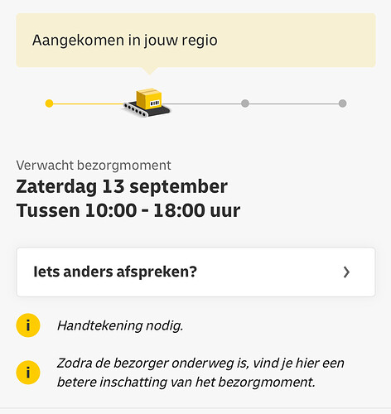Expand the Iets anders afspreken chevron arrow
Screen dimensions: 391x414
pyautogui.click(x=346, y=272)
